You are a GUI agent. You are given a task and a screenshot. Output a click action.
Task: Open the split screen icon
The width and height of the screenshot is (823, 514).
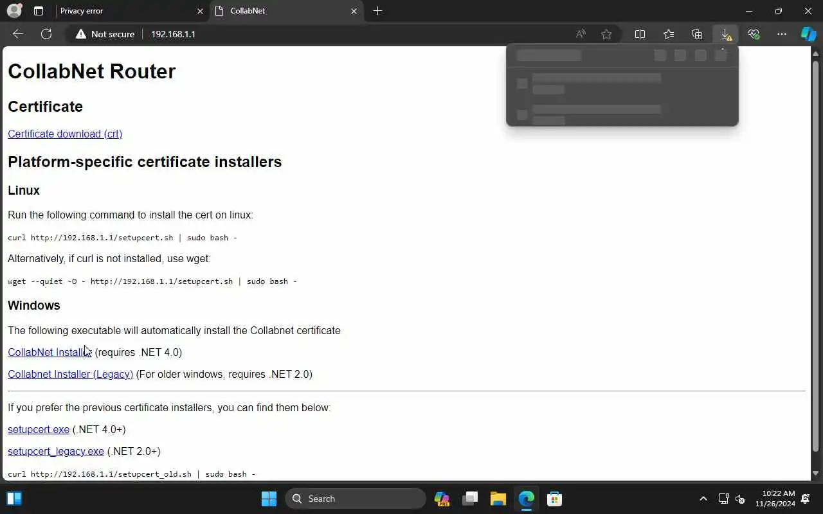pyautogui.click(x=640, y=34)
